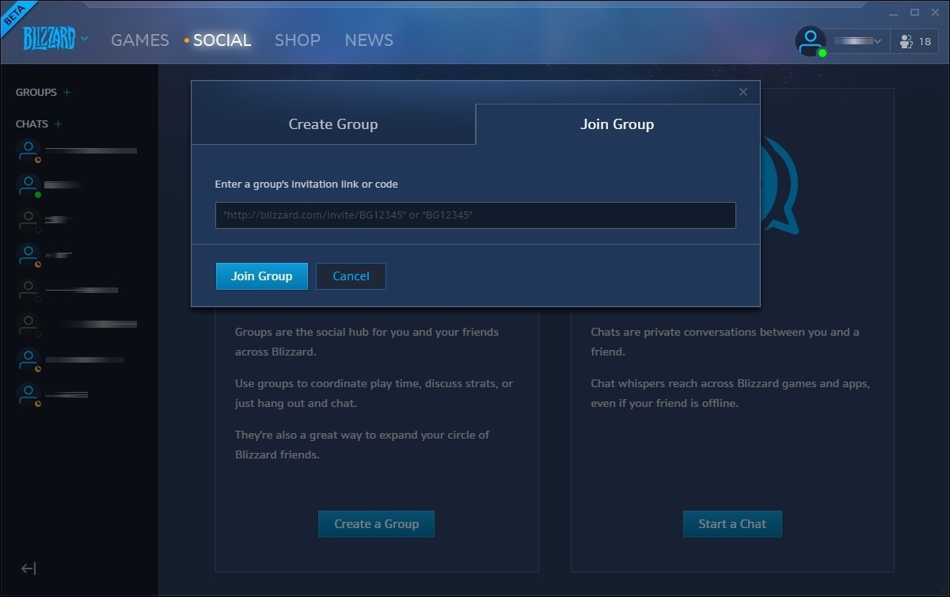Close the Join Group dialog
This screenshot has height=597, width=950.
743,92
